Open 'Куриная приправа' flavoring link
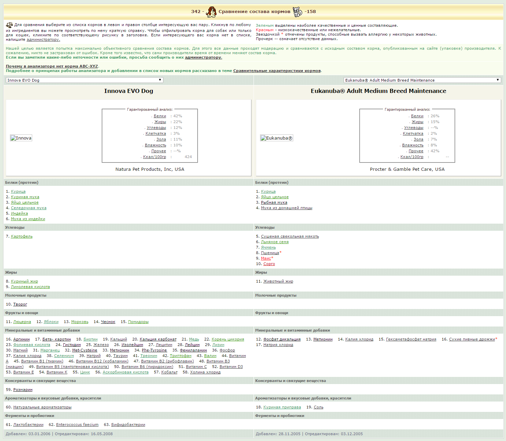Image resolution: width=506 pixels, height=441 pixels. click(x=282, y=407)
